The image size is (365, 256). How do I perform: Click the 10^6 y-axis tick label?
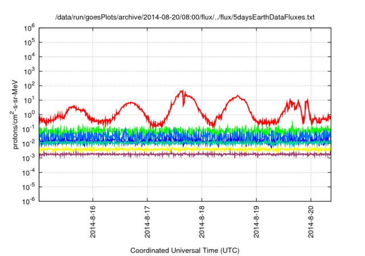[x=29, y=28]
